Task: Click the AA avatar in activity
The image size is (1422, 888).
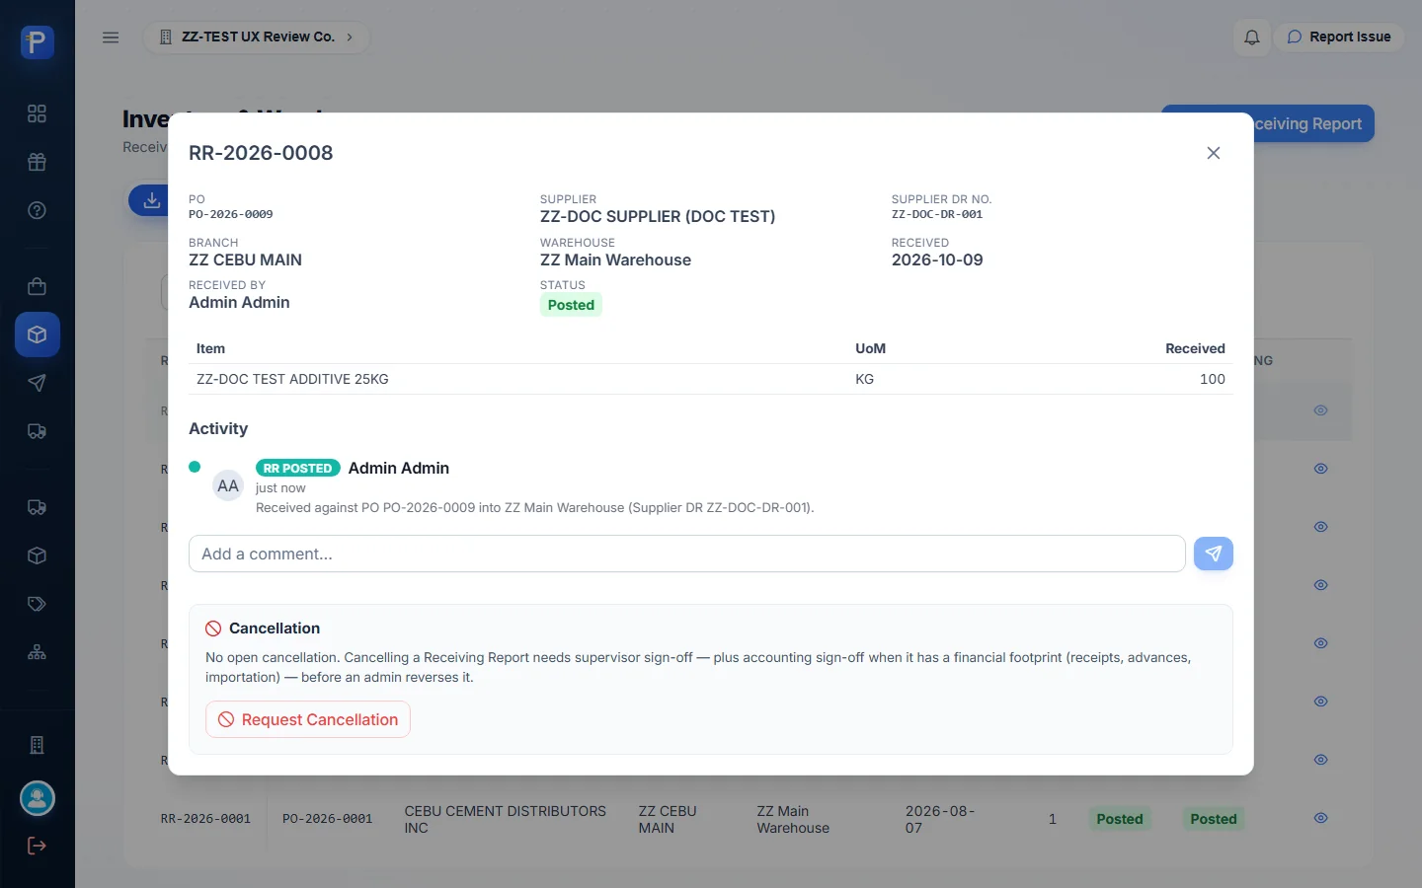Action: click(228, 485)
